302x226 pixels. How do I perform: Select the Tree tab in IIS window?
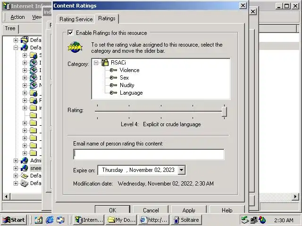(x=10, y=28)
